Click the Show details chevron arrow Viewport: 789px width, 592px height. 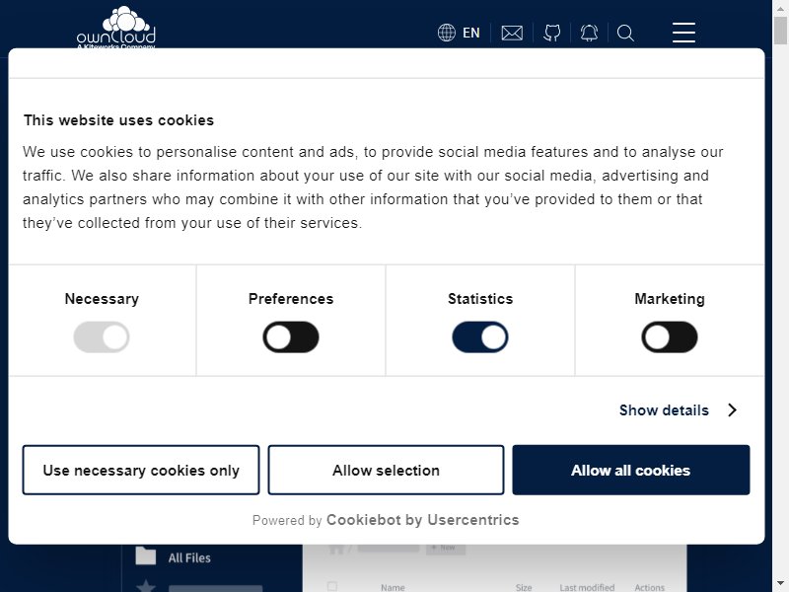[x=732, y=410]
